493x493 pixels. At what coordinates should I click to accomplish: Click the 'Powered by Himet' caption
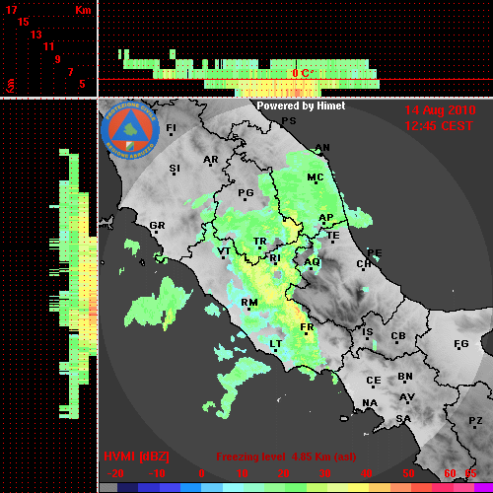[301, 106]
